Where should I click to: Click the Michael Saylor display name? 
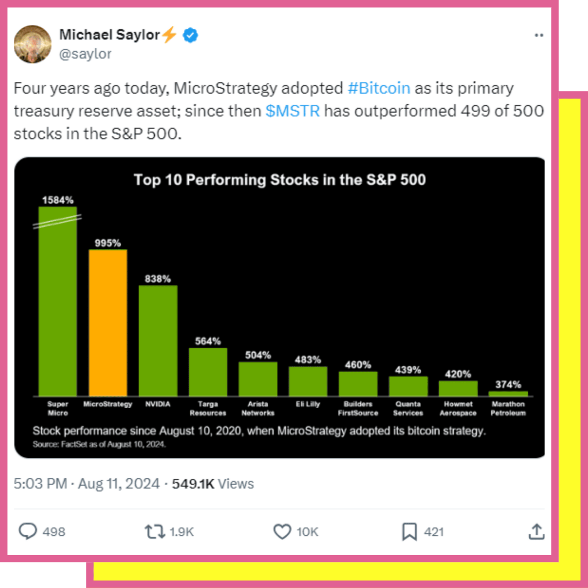click(109, 35)
